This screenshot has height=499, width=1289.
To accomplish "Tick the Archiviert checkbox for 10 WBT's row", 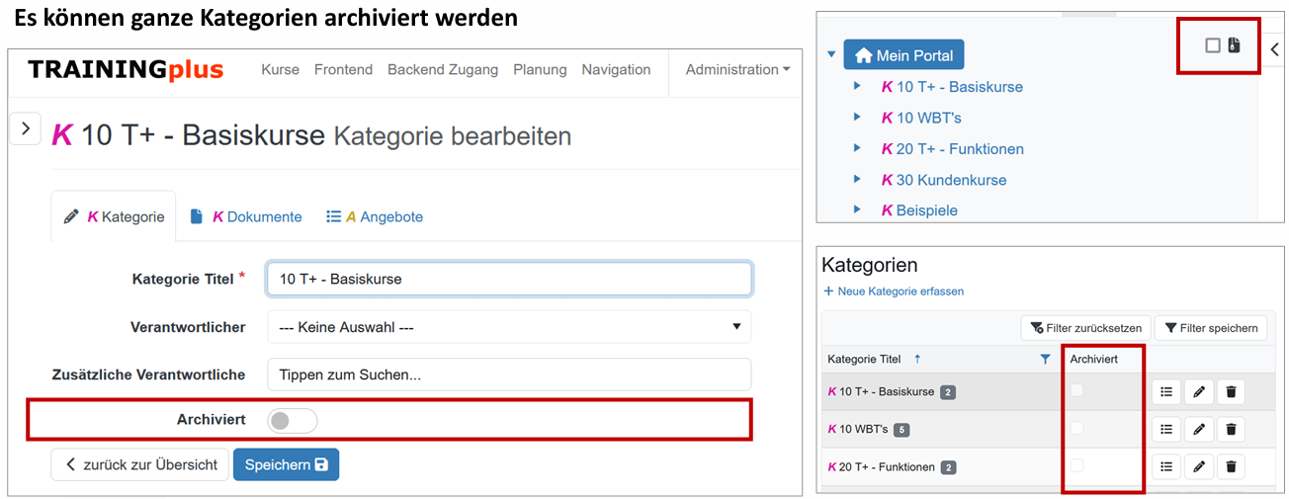I will (x=1077, y=429).
